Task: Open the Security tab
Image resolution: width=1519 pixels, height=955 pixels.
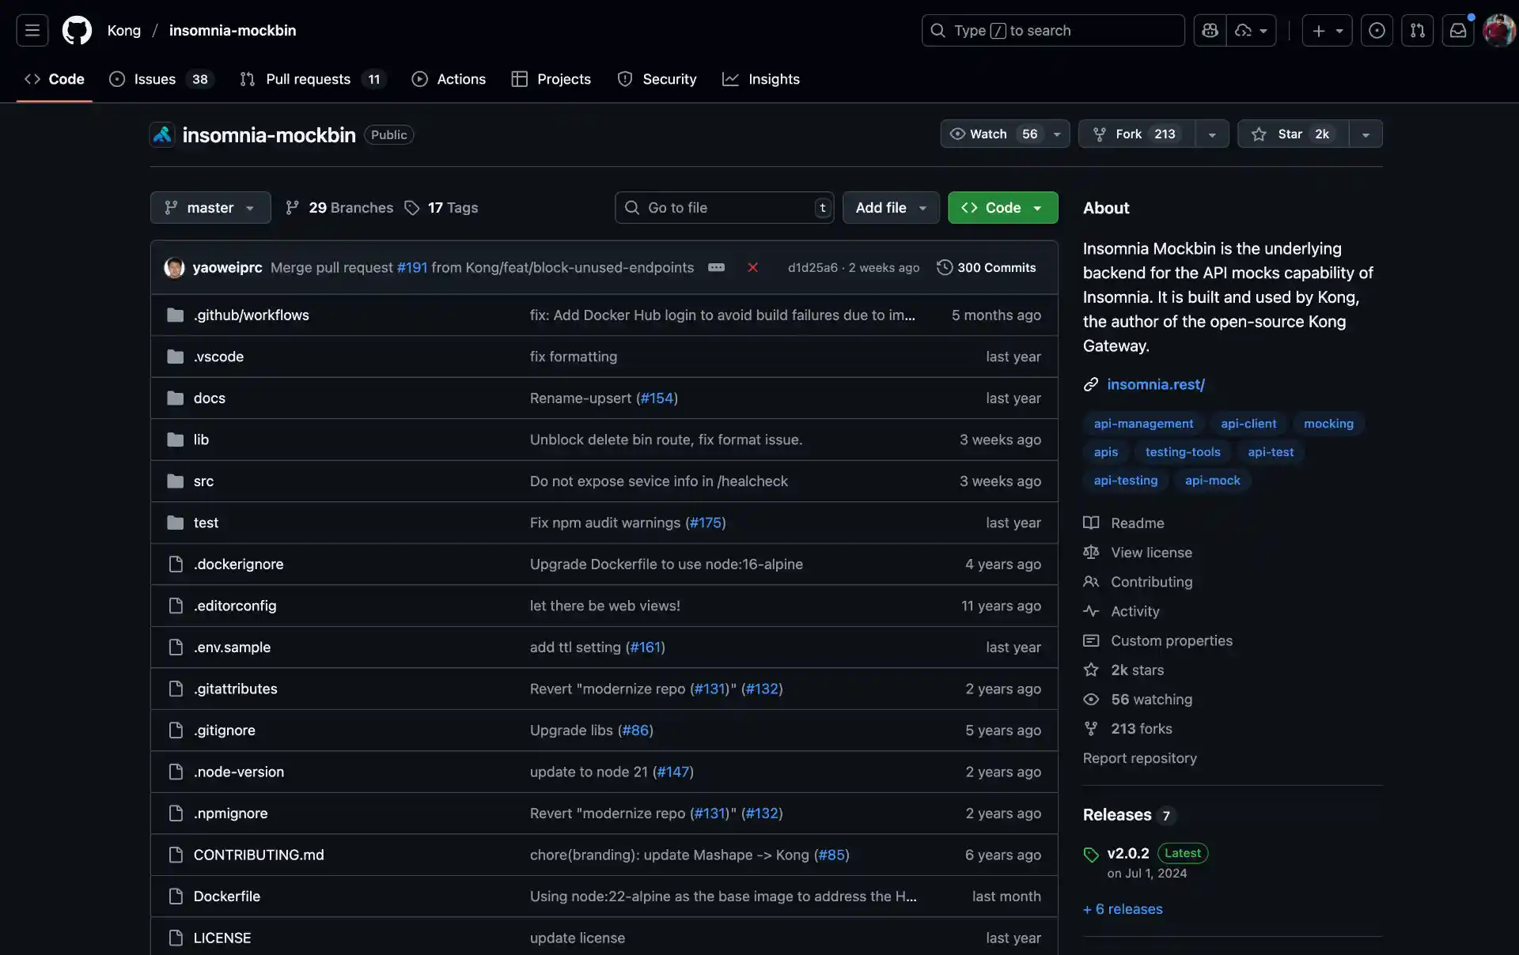Action: tap(657, 78)
